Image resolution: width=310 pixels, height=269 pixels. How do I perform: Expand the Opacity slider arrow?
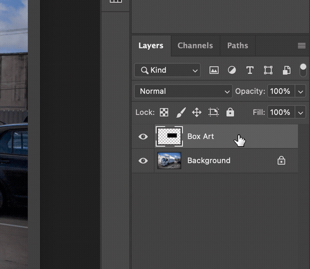[300, 91]
